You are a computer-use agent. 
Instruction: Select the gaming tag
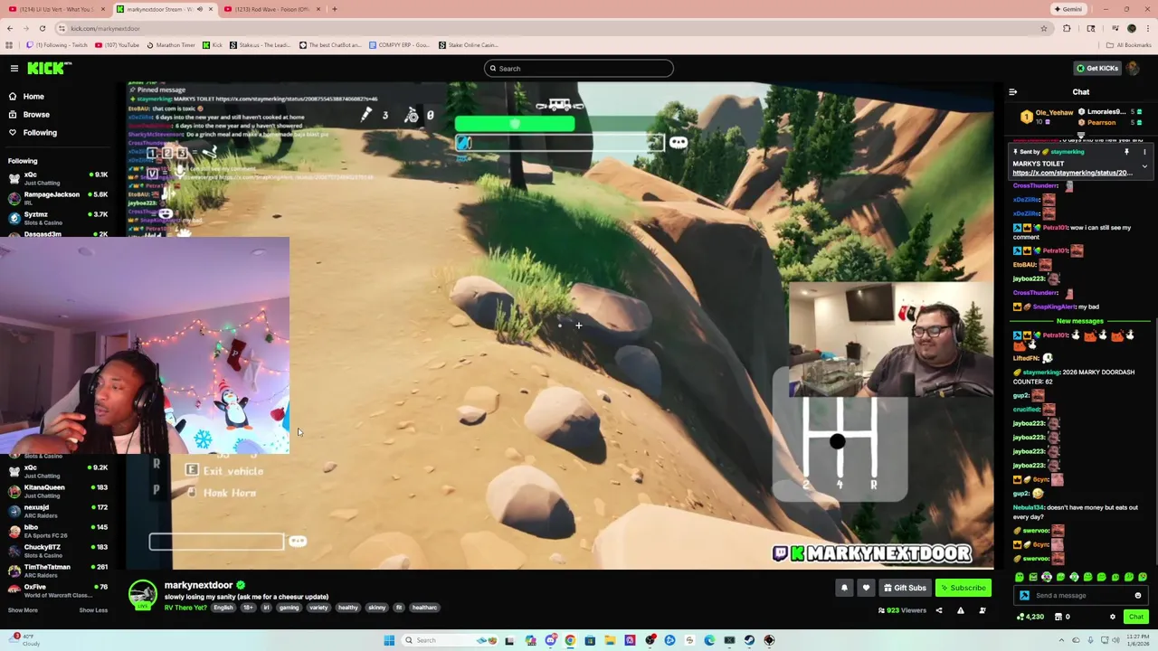pyautogui.click(x=289, y=608)
